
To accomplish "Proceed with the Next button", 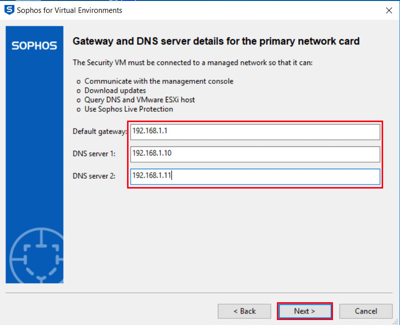I will click(305, 311).
